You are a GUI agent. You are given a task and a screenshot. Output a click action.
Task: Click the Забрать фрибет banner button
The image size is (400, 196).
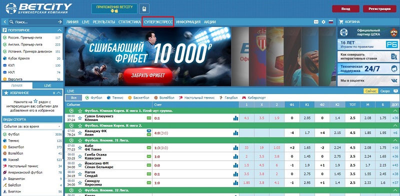click(x=148, y=75)
